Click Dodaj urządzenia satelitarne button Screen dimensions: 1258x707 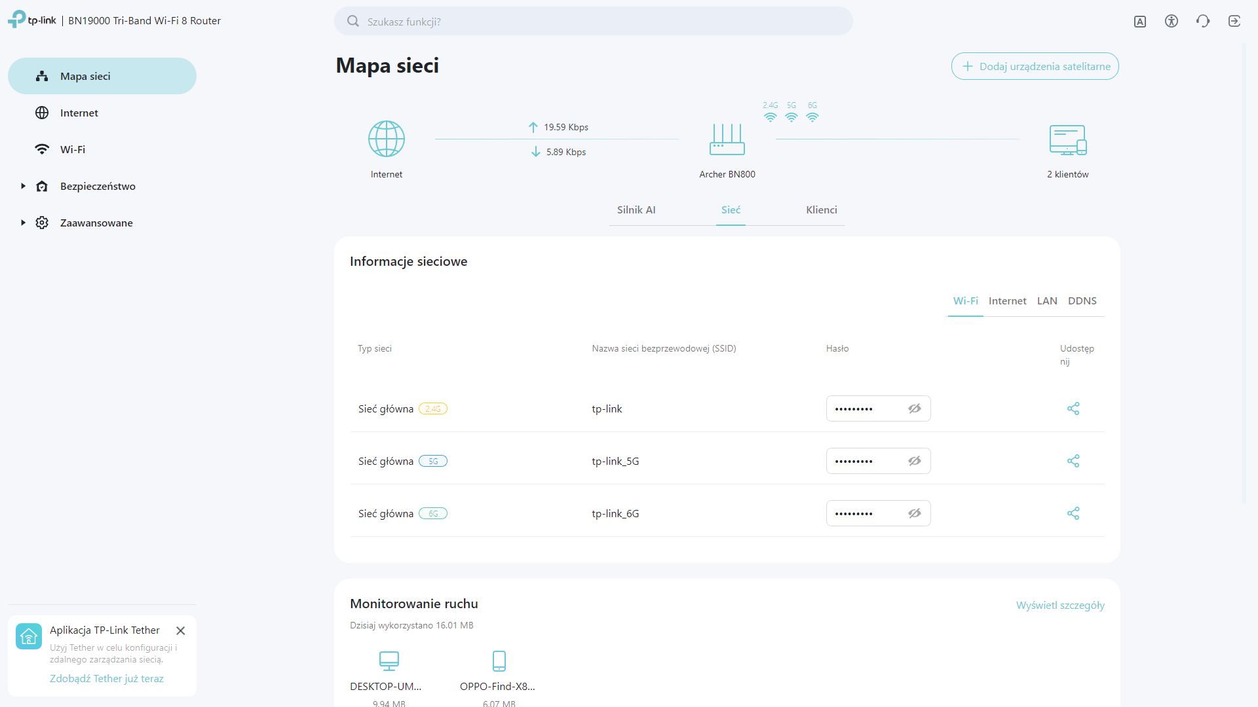[x=1035, y=66]
